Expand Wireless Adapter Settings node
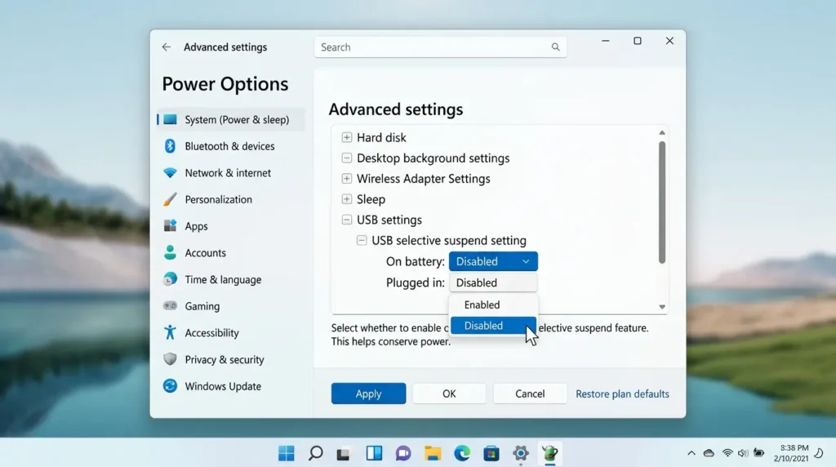The width and height of the screenshot is (836, 467). 346,179
